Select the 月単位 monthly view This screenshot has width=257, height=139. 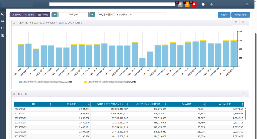(43, 15)
